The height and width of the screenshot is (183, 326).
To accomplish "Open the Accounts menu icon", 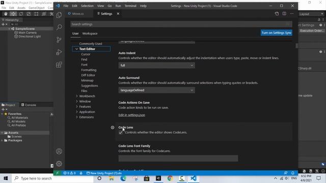I will pyautogui.click(x=59, y=151).
